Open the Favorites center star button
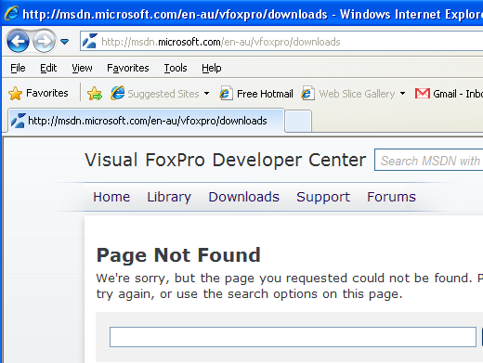Image resolution: width=483 pixels, height=363 pixels. pyautogui.click(x=38, y=93)
